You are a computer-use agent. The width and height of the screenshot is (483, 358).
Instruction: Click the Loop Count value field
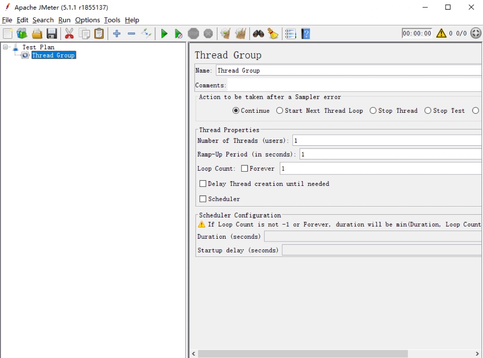381,168
